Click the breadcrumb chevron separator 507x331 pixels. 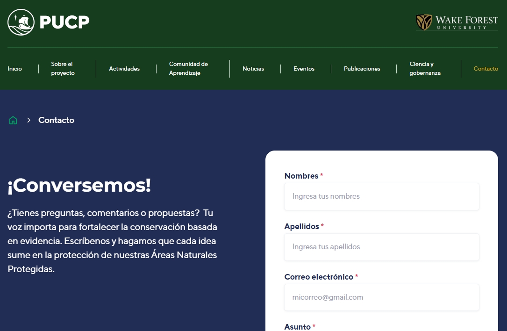point(29,120)
